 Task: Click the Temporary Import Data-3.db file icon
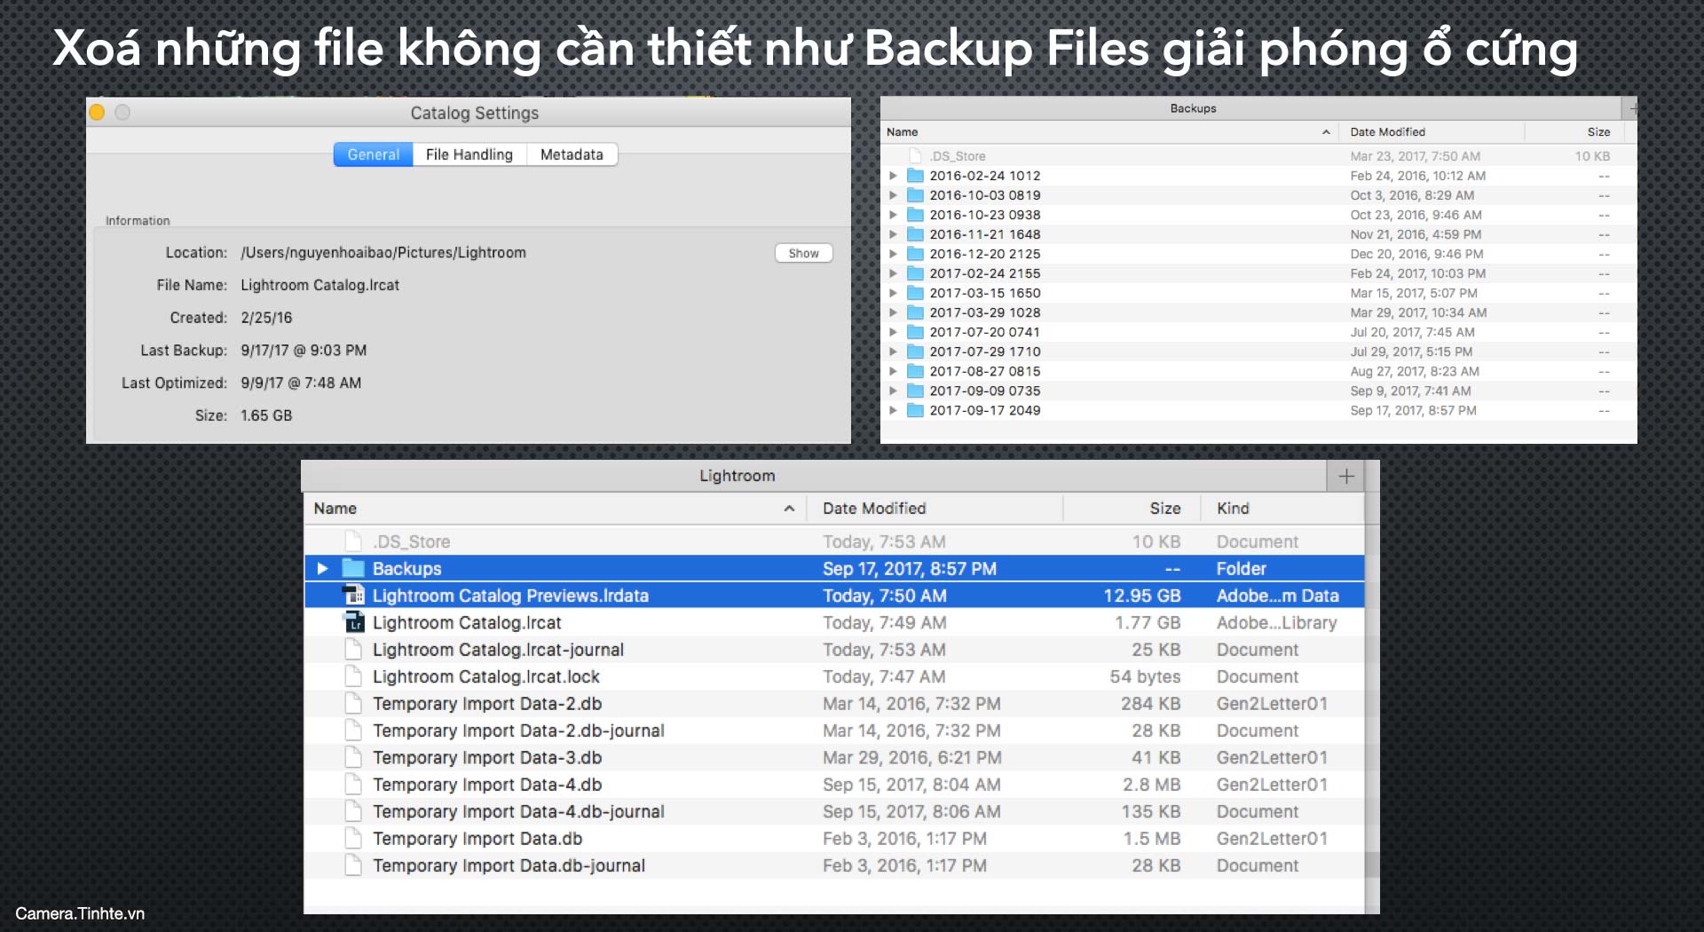tap(353, 757)
